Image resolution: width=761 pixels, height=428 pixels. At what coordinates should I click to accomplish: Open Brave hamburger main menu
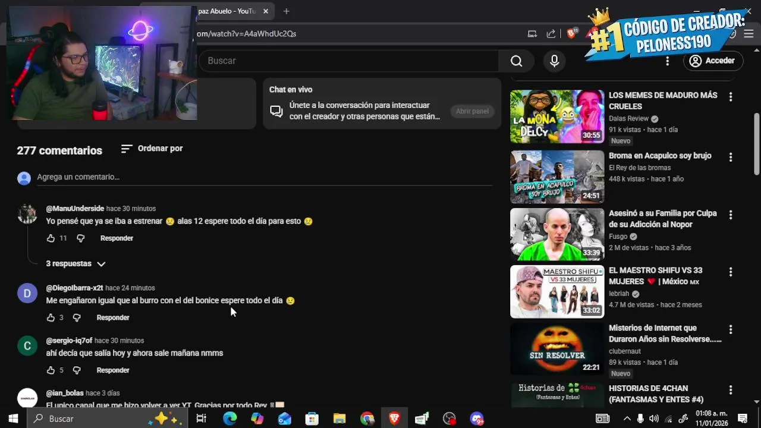749,34
